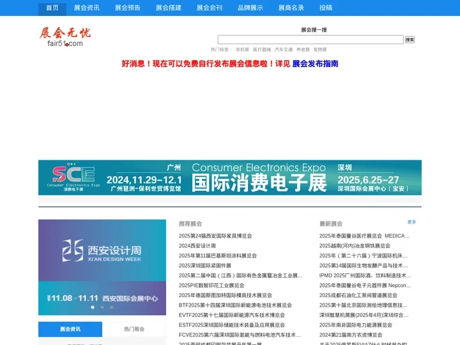Open 2024第21届南方农资博览会
This screenshot has height=345, width=460.
tap(351, 335)
